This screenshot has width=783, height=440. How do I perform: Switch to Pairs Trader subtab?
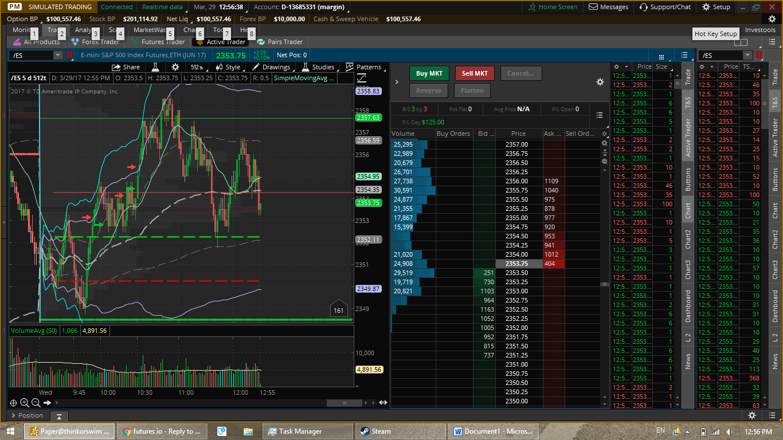click(280, 42)
